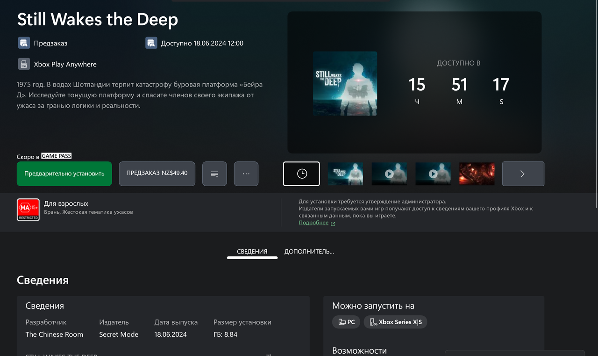This screenshot has height=356, width=598.
Task: Click the MA 15+ Restricted rating icon
Action: pos(28,210)
